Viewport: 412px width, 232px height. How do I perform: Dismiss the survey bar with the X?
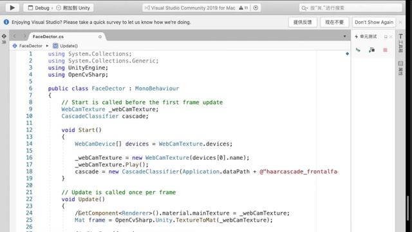(x=400, y=23)
